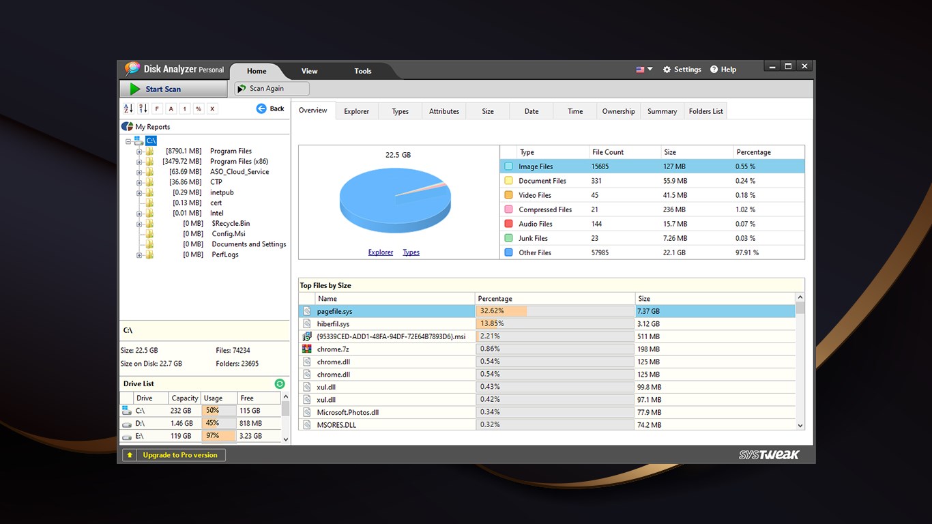Click the chrome.7z archive file icon
This screenshot has width=932, height=524.
coord(307,349)
